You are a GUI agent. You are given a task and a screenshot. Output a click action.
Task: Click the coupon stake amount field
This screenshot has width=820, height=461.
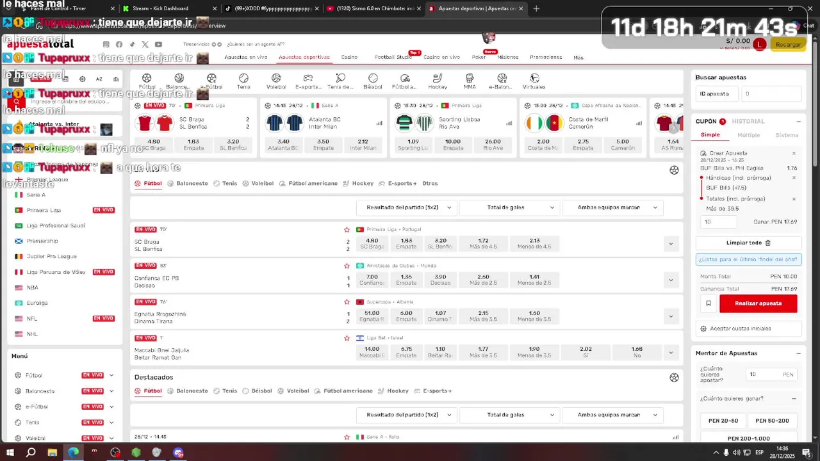[x=719, y=222]
